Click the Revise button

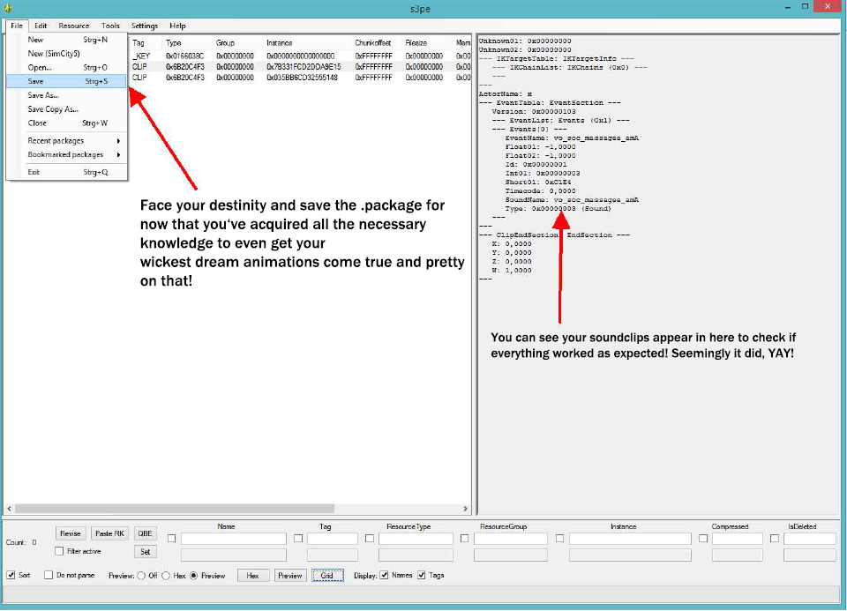71,533
